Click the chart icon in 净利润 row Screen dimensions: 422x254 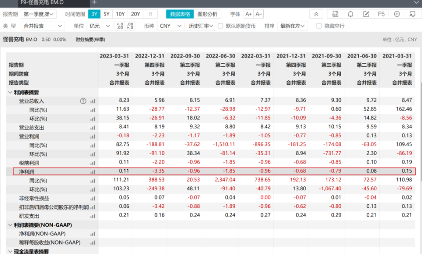tap(93, 172)
